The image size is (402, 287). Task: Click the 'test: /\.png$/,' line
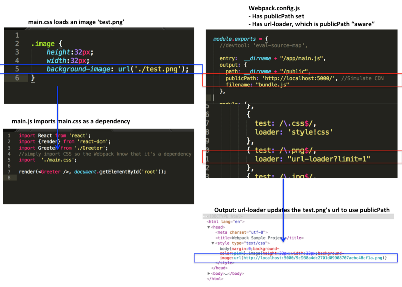(x=285, y=150)
